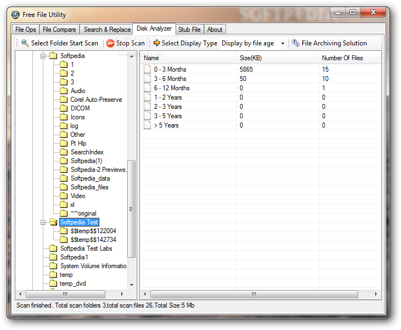Click the temp_dvd folder icon
Viewport: 401px width, 330px height.
point(53,283)
